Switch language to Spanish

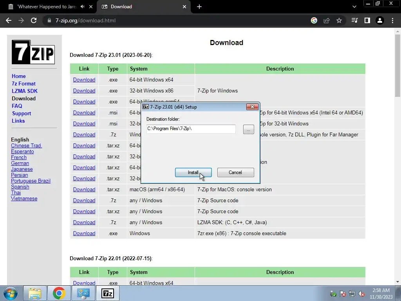(20, 187)
